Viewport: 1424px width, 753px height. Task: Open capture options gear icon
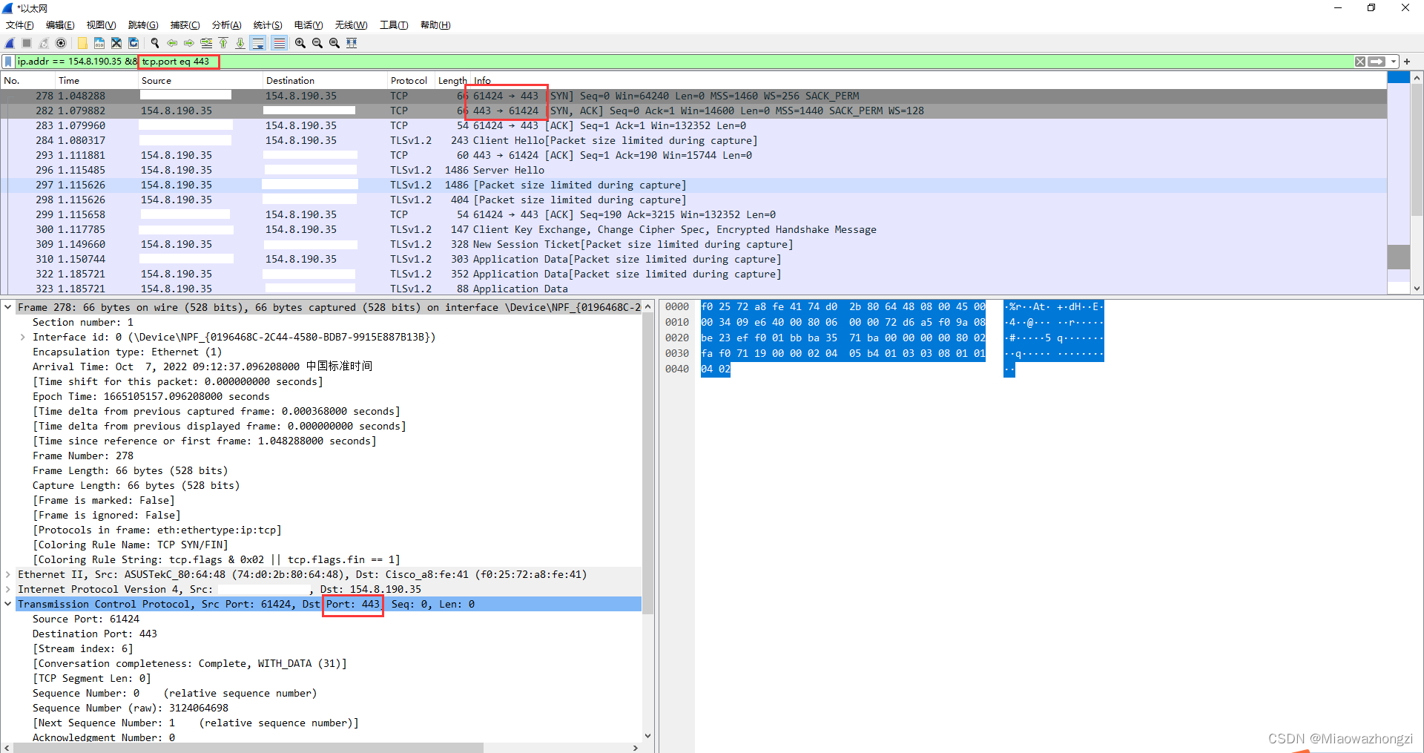tap(61, 43)
